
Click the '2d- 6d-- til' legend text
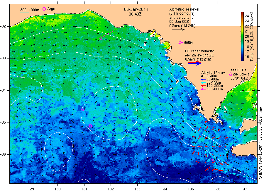(x=242, y=74)
